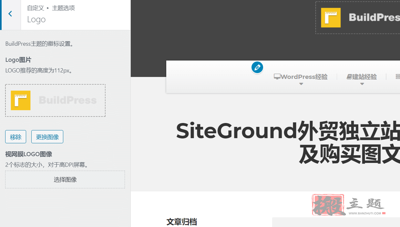
Task: Click the blue pencil edit shortcut icon
Action: coord(257,68)
